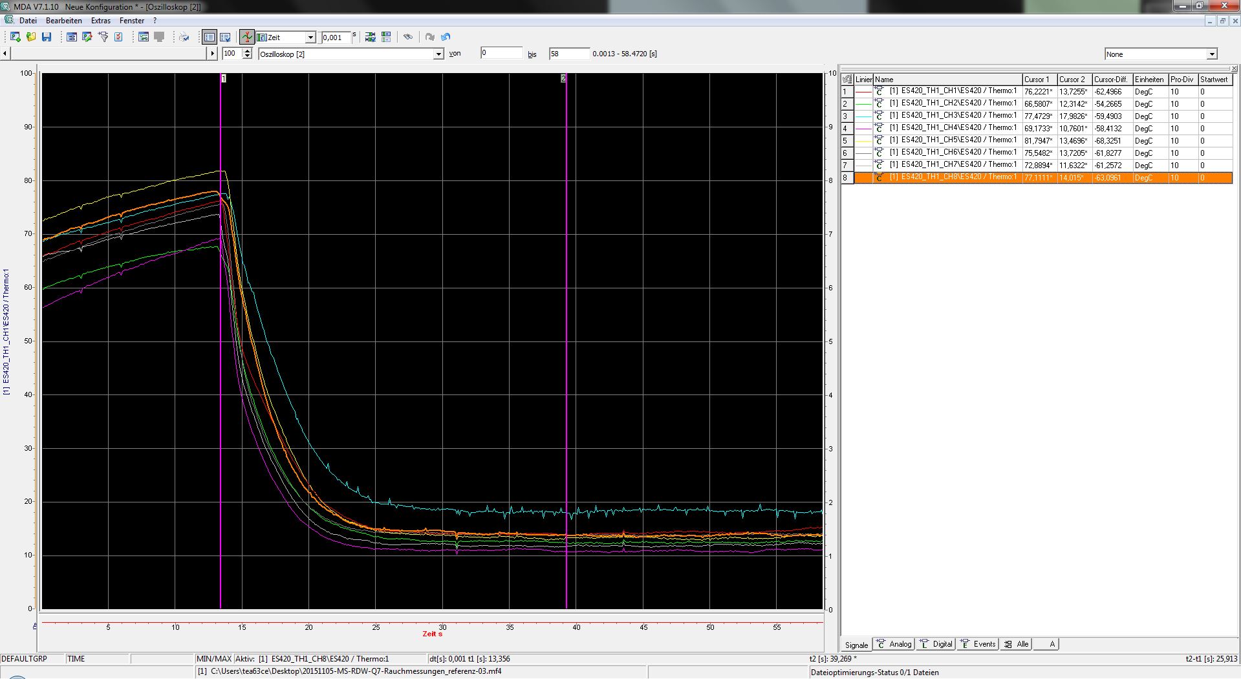The height and width of the screenshot is (679, 1241).
Task: Open the Zeit axis dropdown
Action: click(x=310, y=38)
